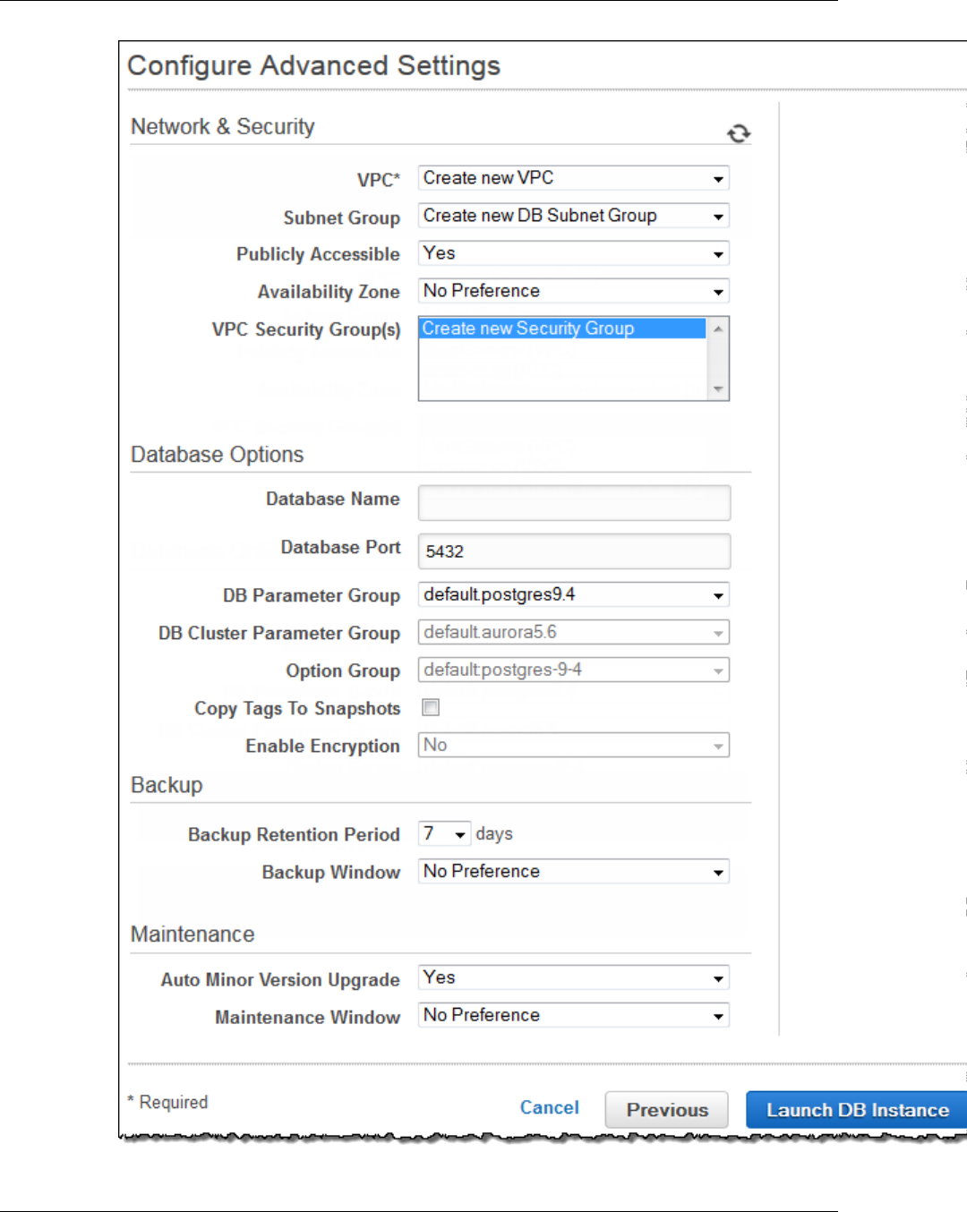Expand the Backup Window dropdown
This screenshot has height=1212, width=967.
pyautogui.click(x=573, y=872)
